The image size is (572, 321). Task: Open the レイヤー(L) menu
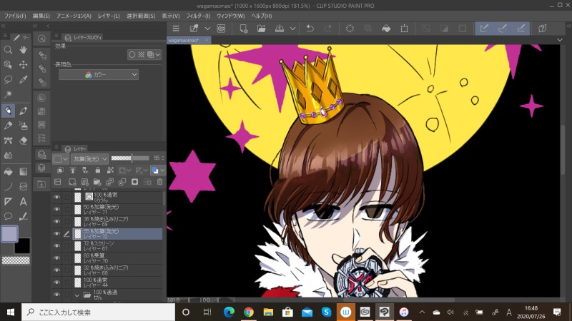(109, 15)
